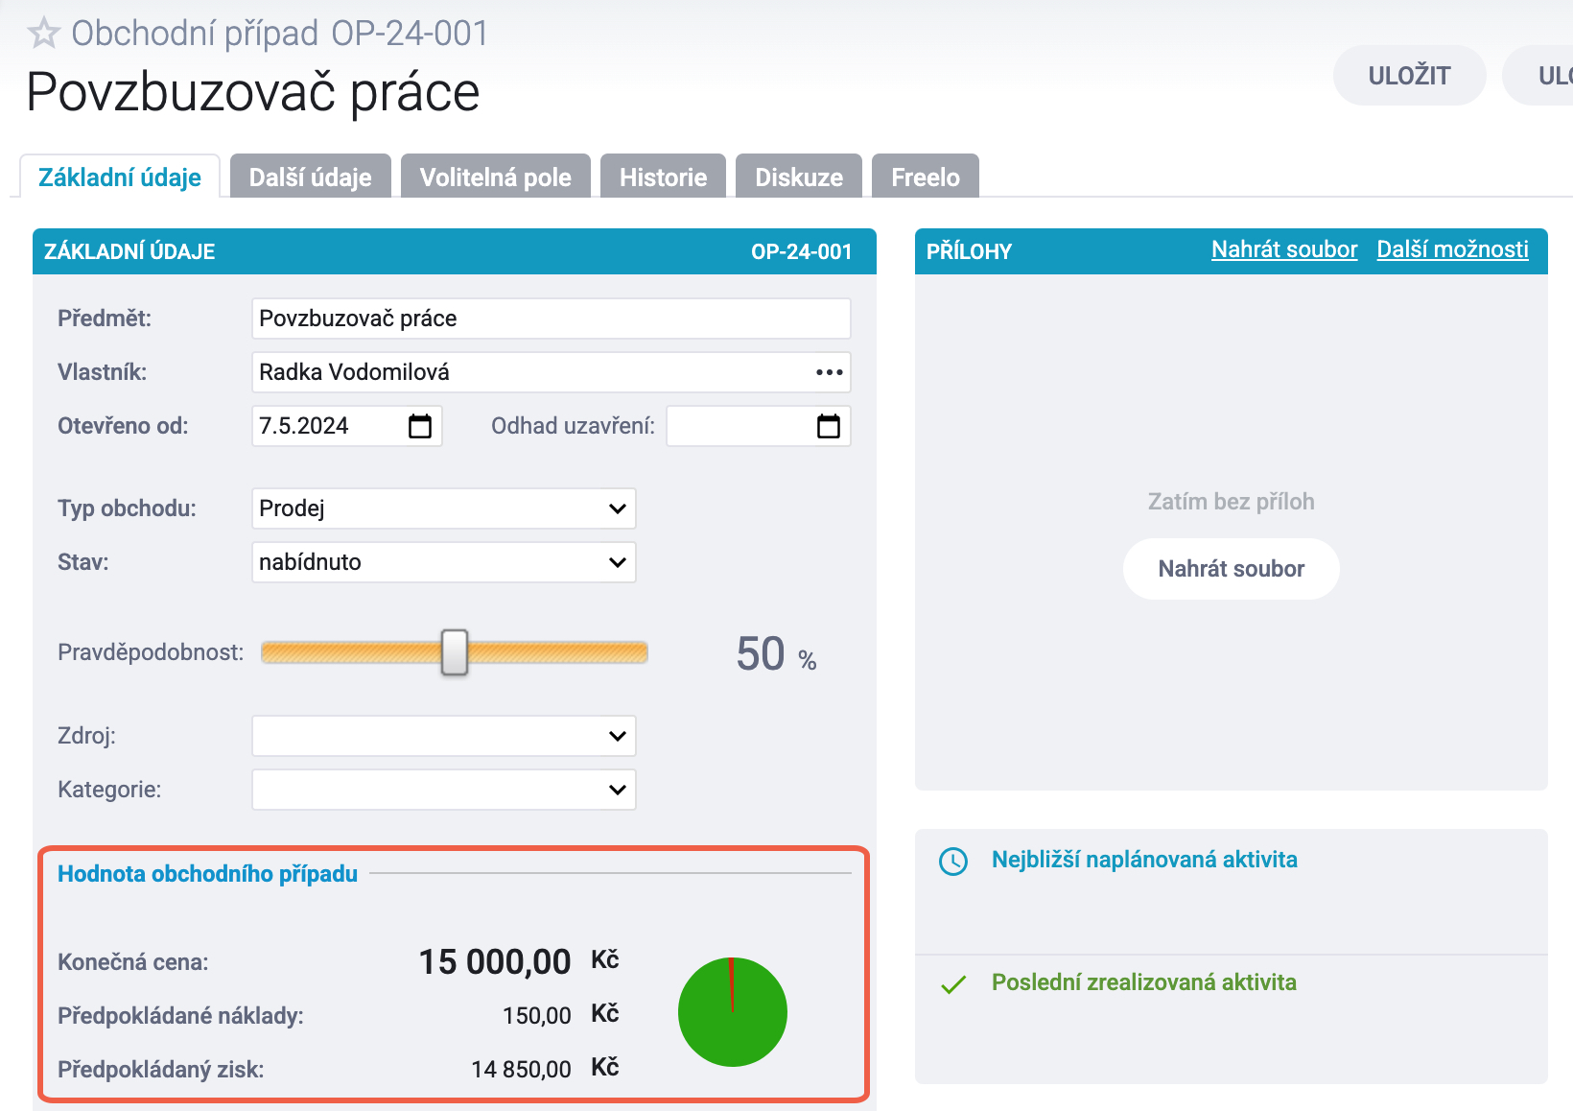Click the favorite star icon by the title

[43, 34]
